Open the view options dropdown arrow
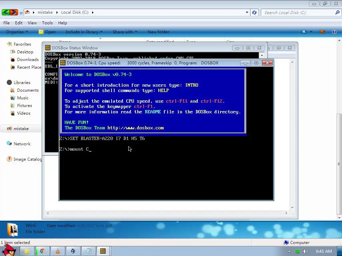Screen dimensions: 342x256 coord(311,32)
